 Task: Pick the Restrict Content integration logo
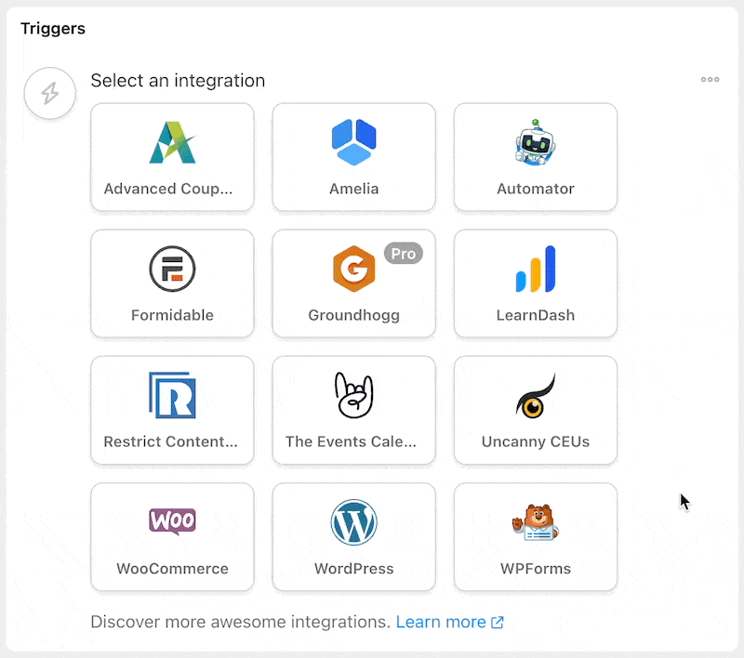click(172, 395)
